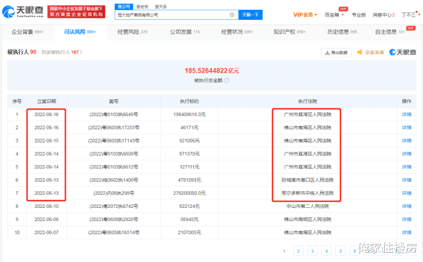Click court 中山市第二人民法院
The width and height of the screenshot is (423, 262).
[308, 206]
